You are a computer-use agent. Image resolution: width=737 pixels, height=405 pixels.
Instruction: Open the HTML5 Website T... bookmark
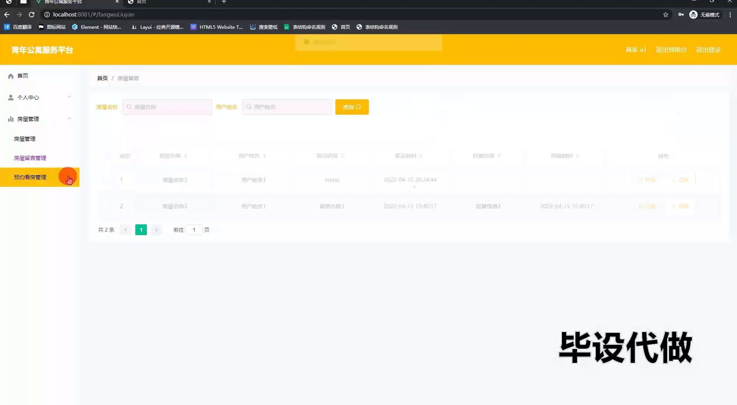pyautogui.click(x=216, y=27)
